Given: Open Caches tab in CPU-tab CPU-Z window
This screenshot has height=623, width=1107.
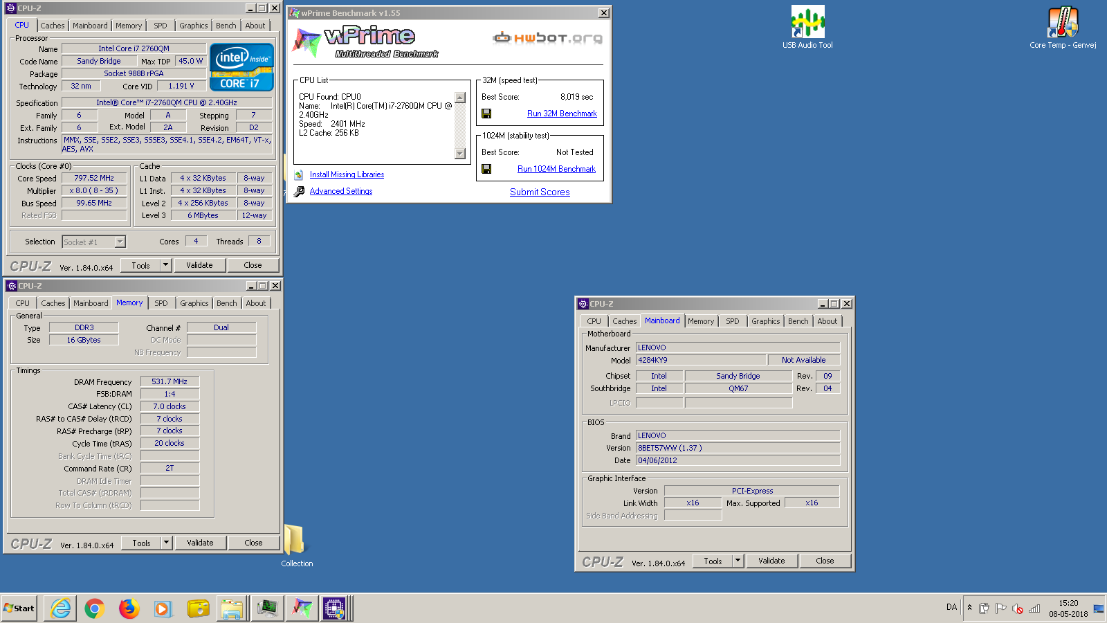Looking at the screenshot, I should [53, 26].
